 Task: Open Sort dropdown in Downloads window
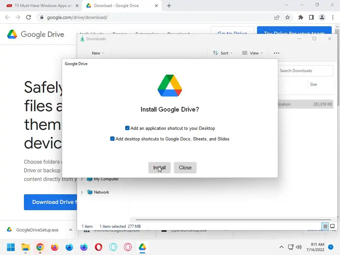coord(222,53)
